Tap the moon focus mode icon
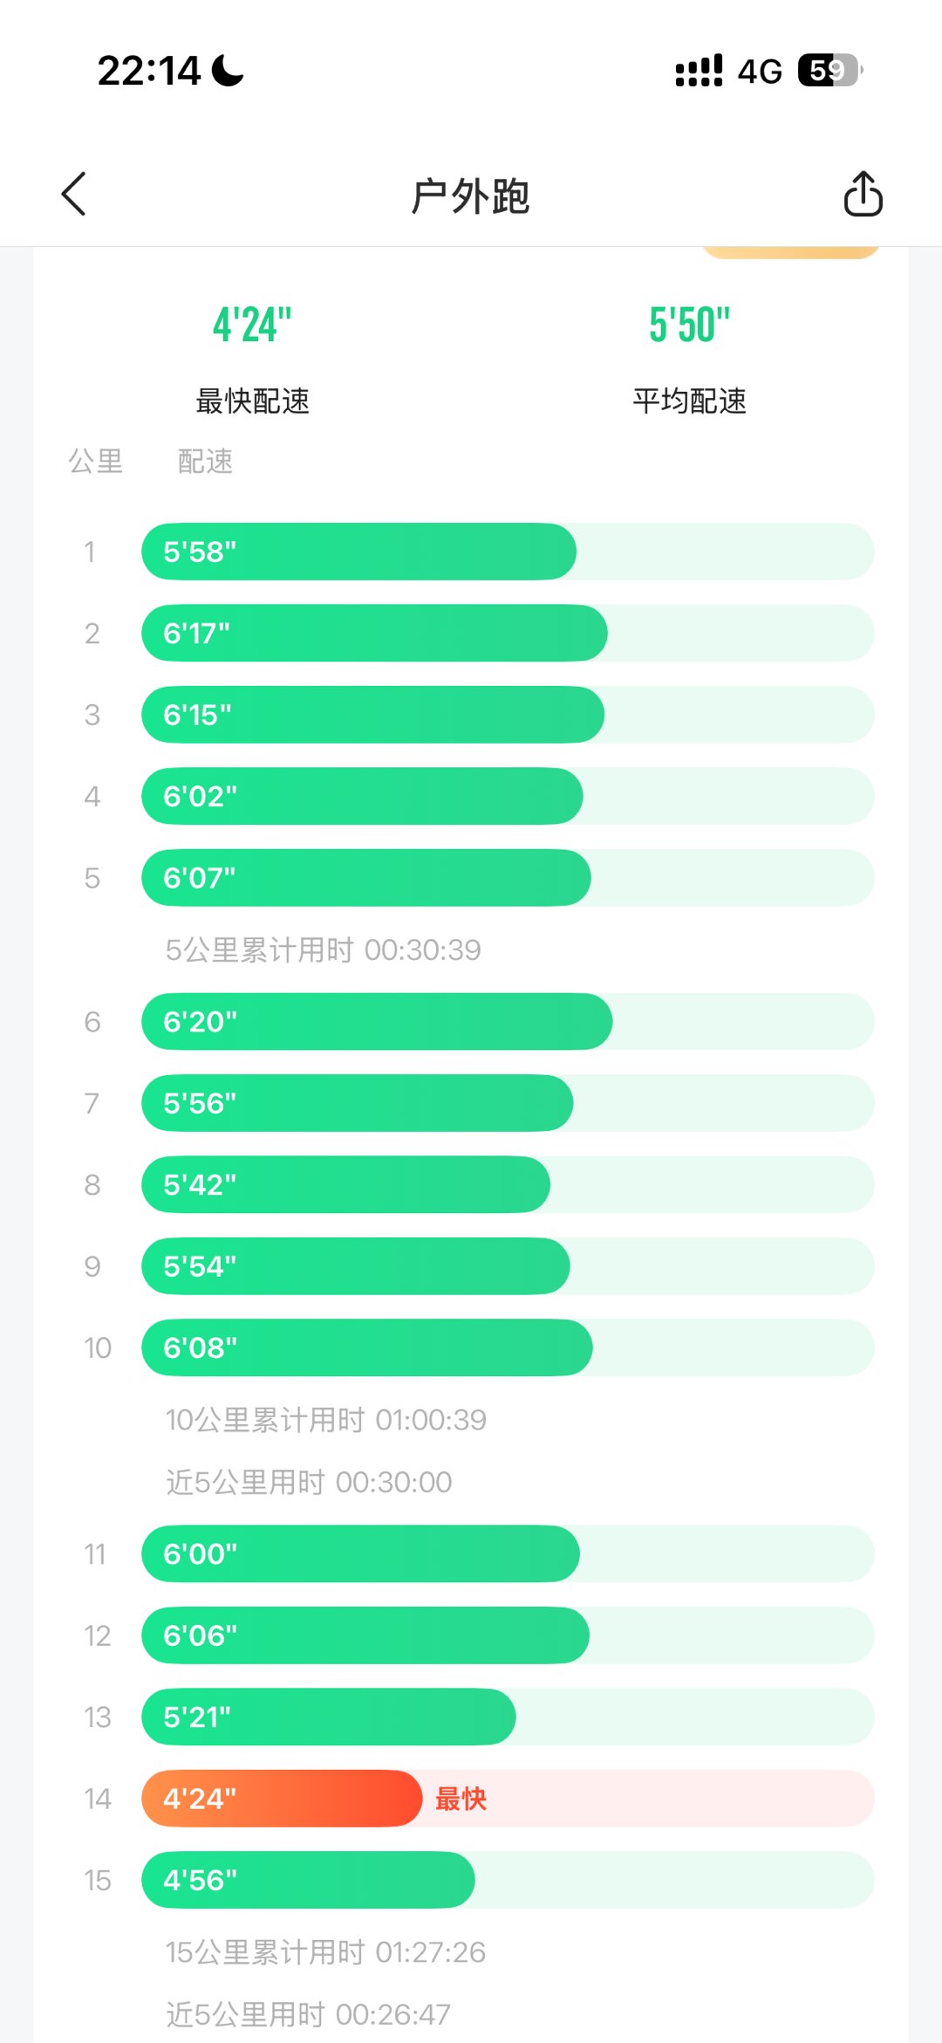The image size is (942, 2043). (x=229, y=71)
